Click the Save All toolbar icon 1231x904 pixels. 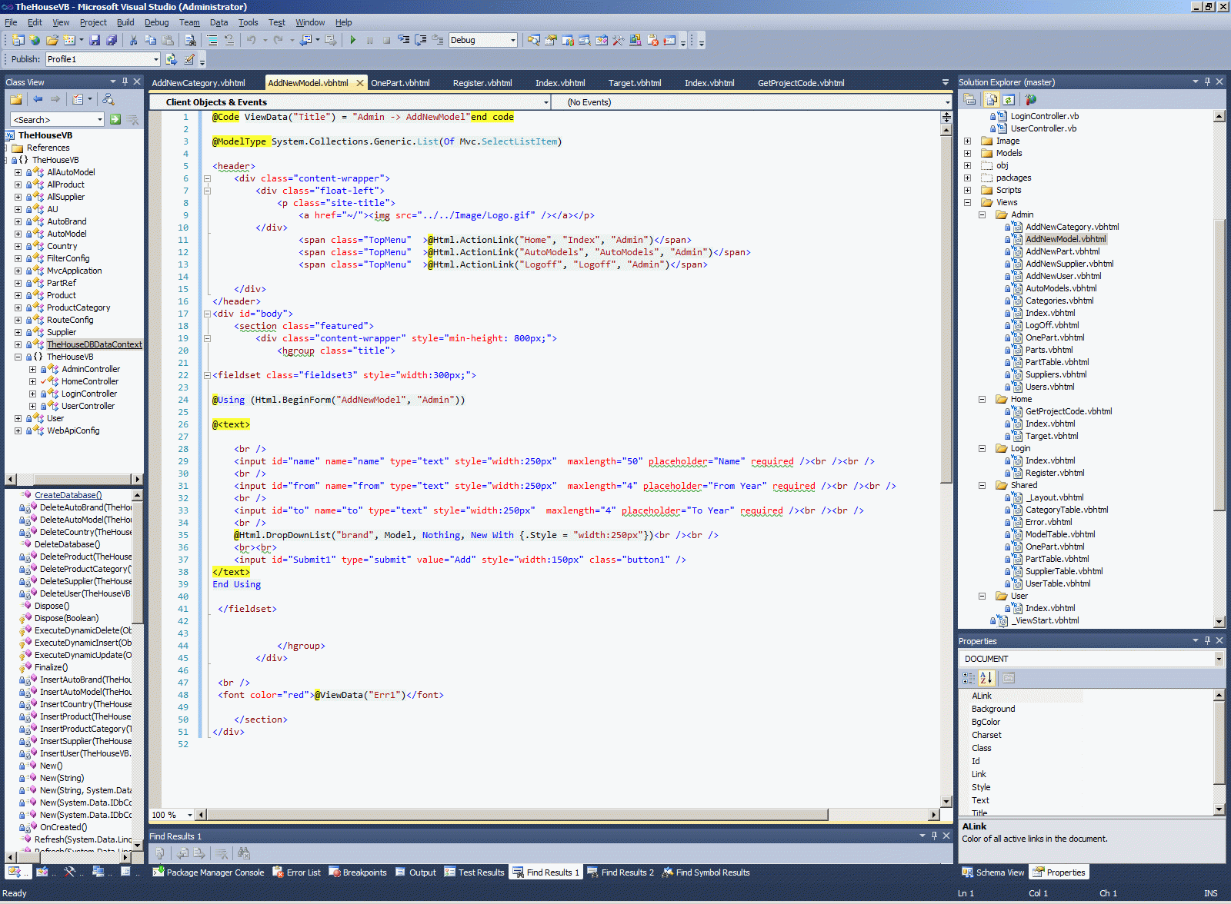112,40
